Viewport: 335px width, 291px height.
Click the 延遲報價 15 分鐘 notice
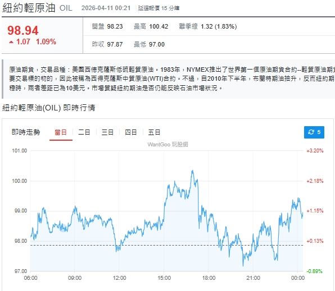tap(159, 8)
